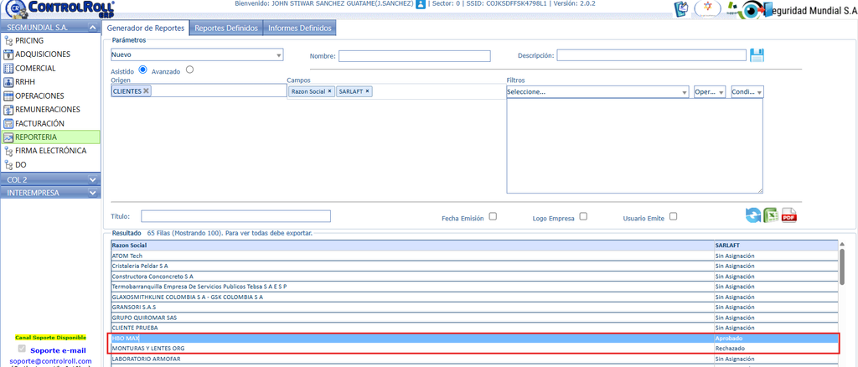Click the Título input field
The image size is (858, 367).
[x=235, y=216]
